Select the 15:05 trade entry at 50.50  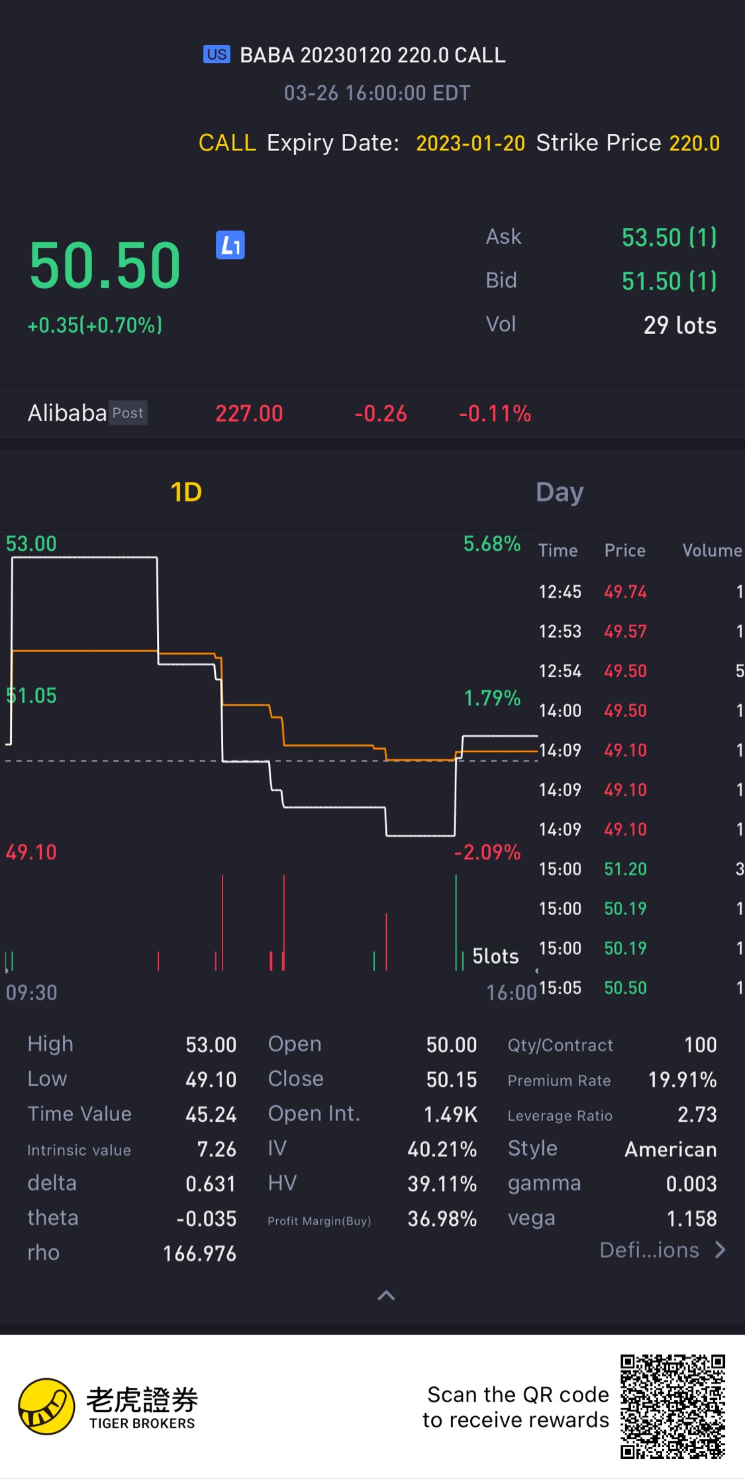click(x=625, y=988)
